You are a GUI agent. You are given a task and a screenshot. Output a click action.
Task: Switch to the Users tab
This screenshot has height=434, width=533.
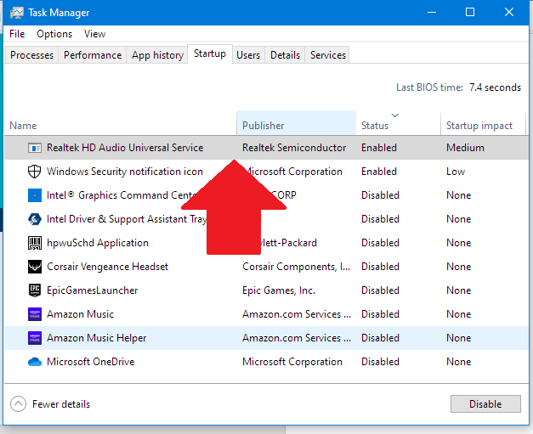pyautogui.click(x=248, y=55)
